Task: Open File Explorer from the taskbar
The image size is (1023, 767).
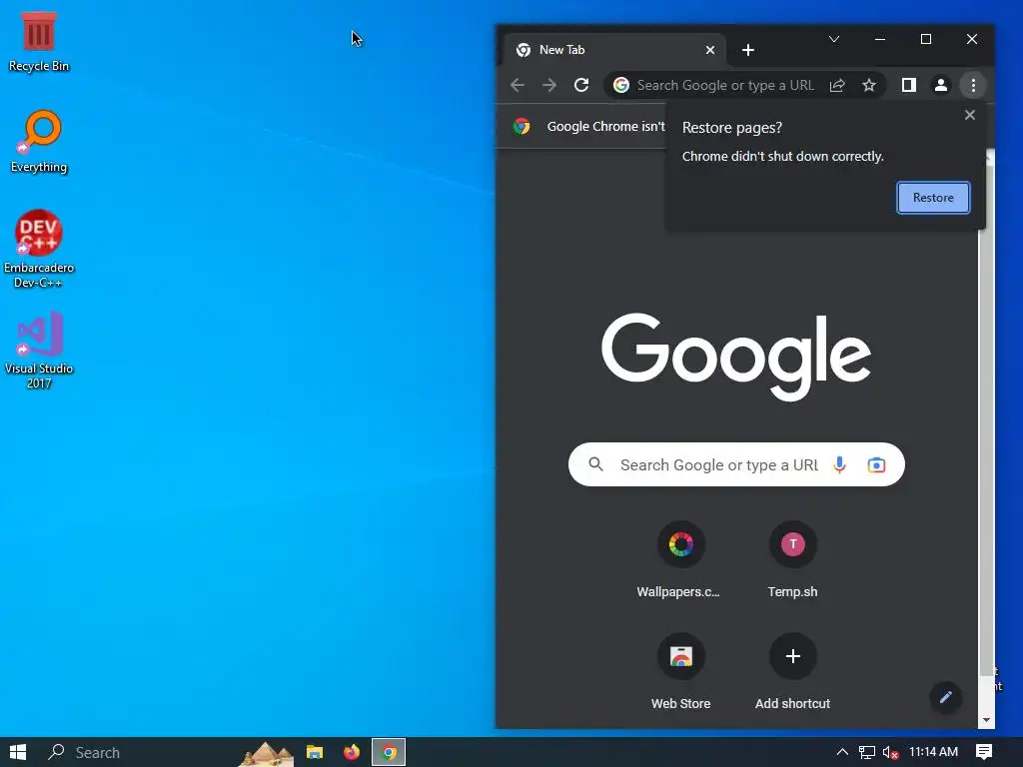Action: point(315,752)
